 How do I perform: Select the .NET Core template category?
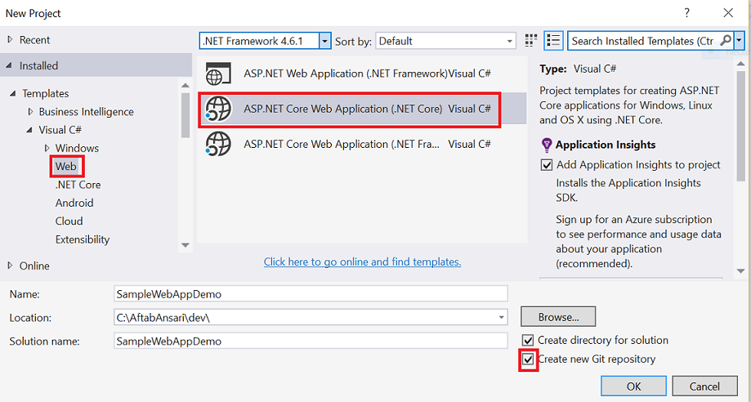point(78,185)
